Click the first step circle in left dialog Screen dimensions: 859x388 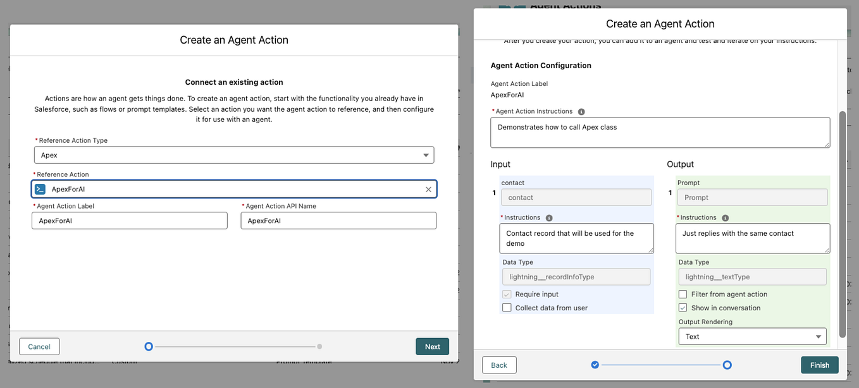(149, 346)
